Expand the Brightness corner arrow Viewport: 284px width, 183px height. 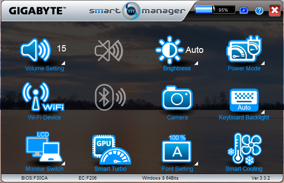click(196, 63)
